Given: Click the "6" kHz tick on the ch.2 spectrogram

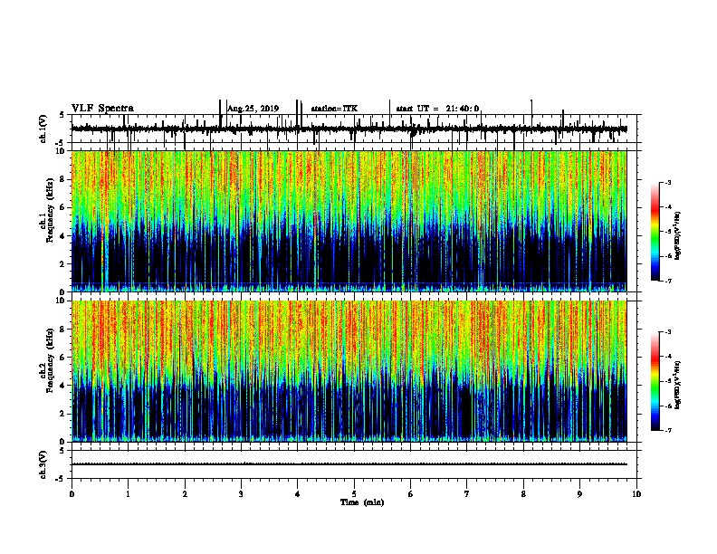Looking at the screenshot, I should click(63, 358).
